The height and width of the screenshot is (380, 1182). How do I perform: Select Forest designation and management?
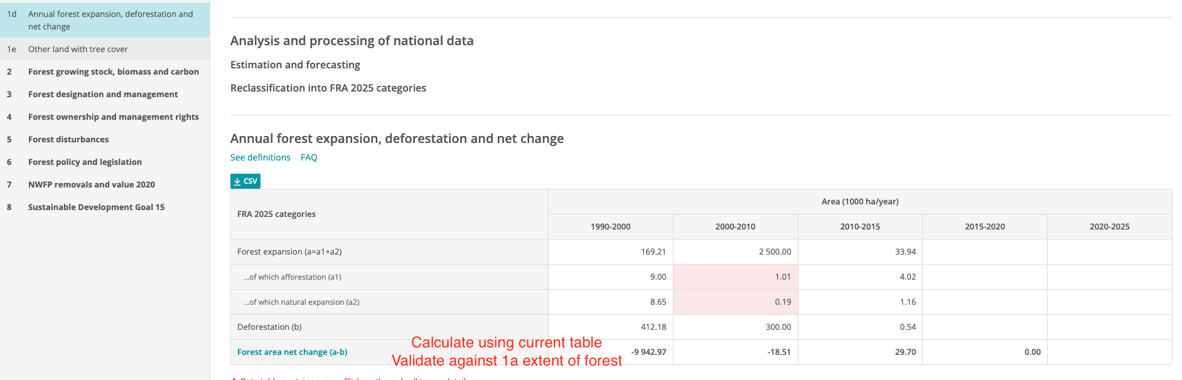(x=102, y=94)
